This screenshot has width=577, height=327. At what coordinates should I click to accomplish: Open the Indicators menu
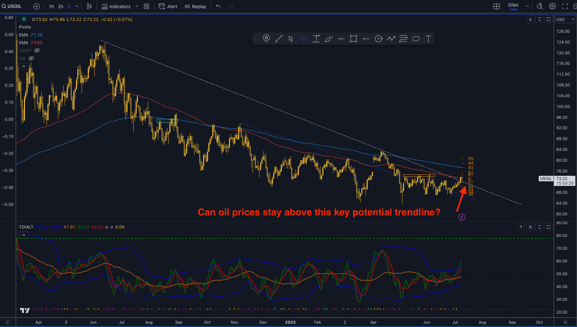pos(116,7)
